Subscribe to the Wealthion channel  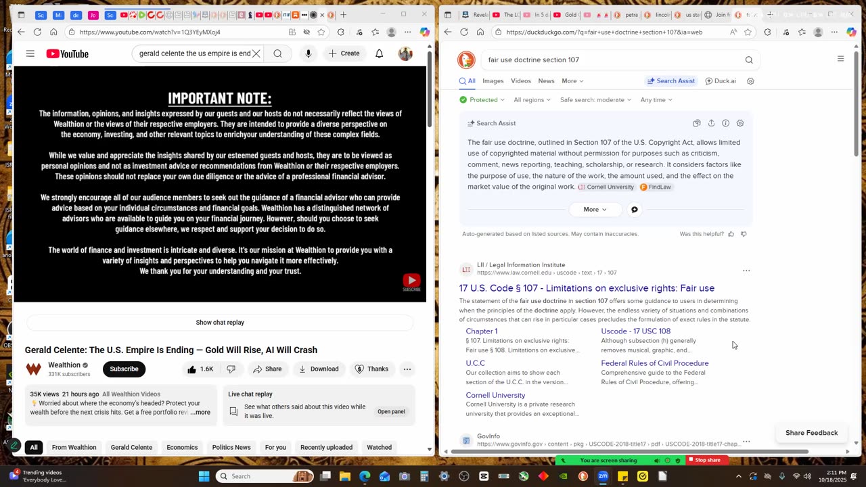point(124,369)
